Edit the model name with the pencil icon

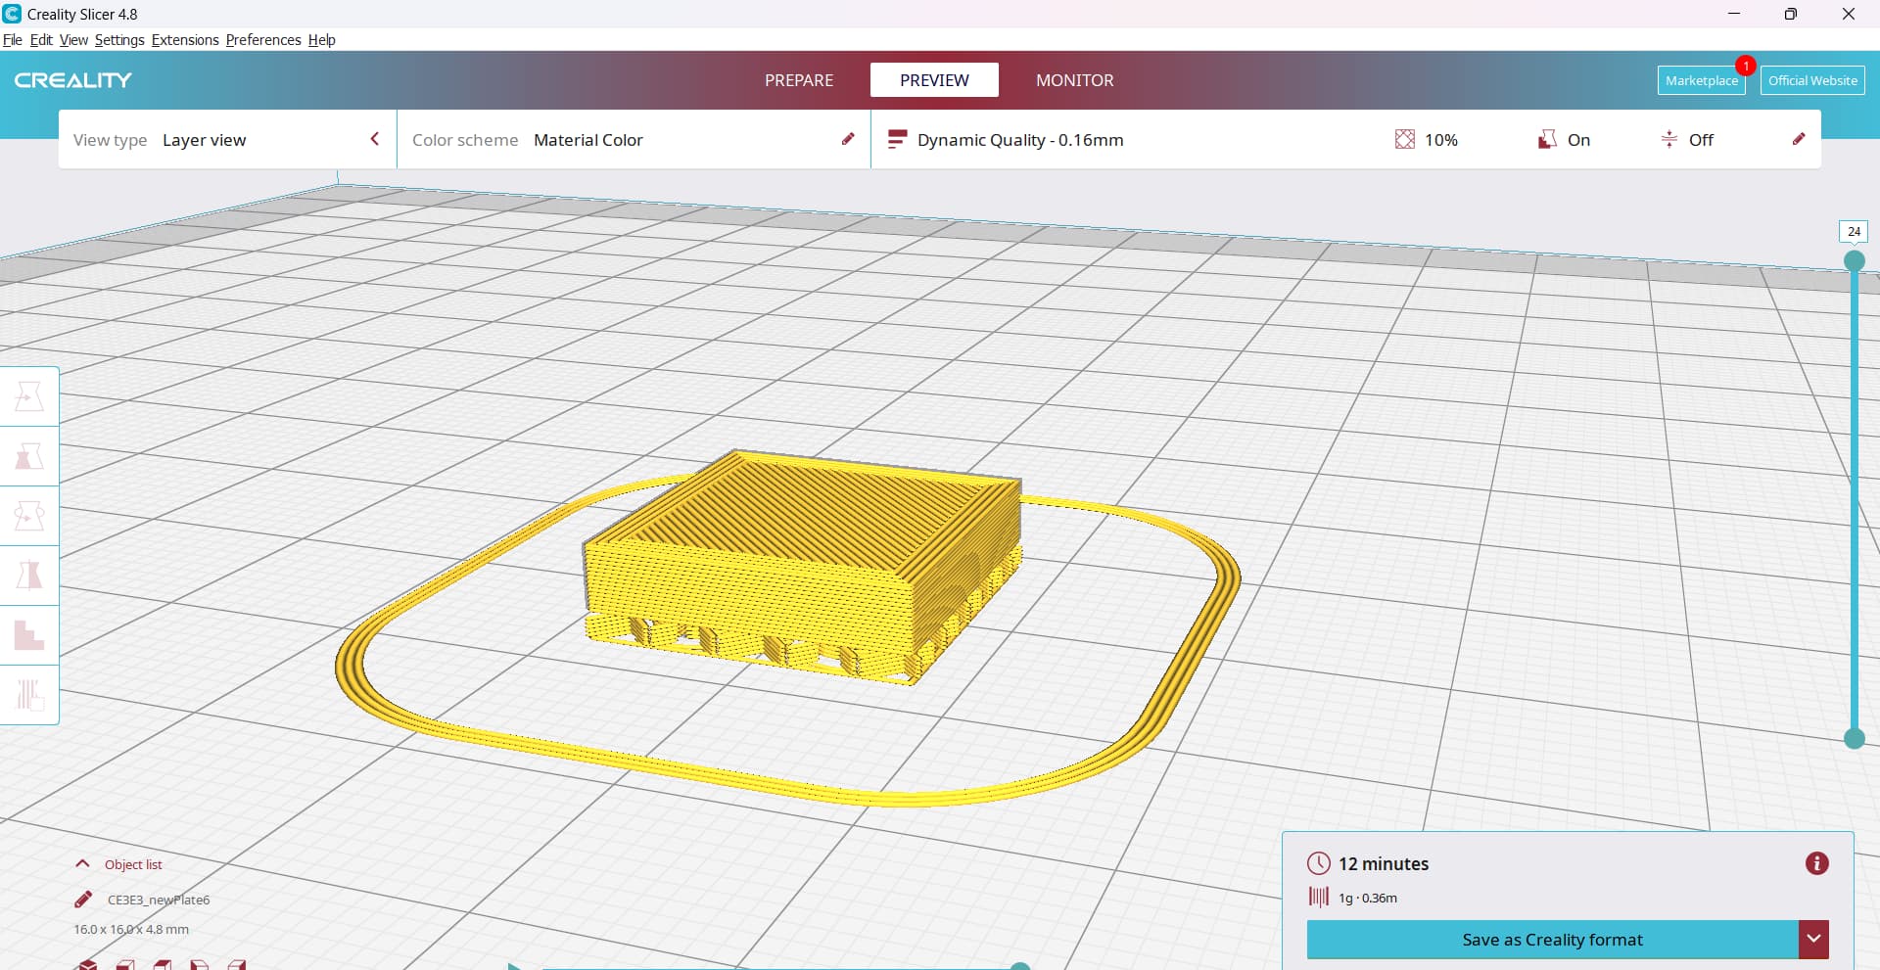(83, 899)
